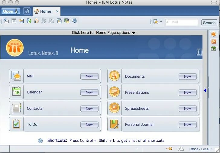Viewport: 220px width, 153px height.
Task: Open the Sametime chat sidebar icon
Action: 214,34
